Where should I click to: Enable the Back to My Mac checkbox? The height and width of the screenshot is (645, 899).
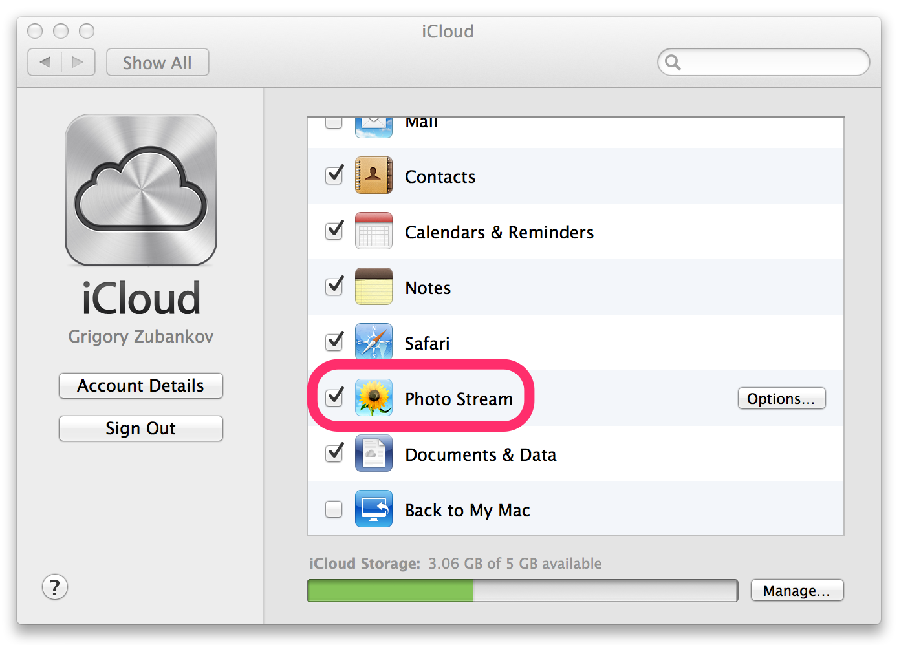pyautogui.click(x=334, y=509)
